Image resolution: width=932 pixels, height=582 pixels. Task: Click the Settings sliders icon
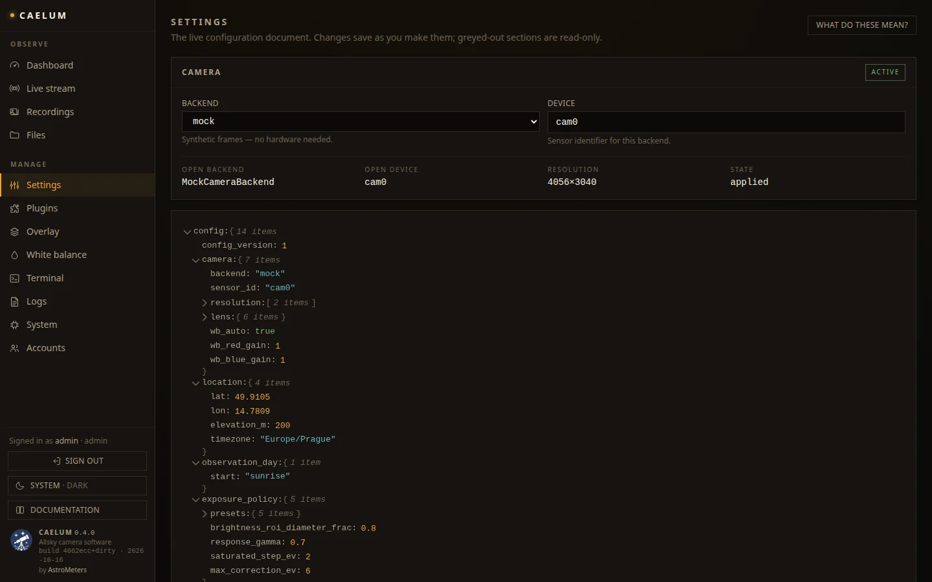point(14,185)
